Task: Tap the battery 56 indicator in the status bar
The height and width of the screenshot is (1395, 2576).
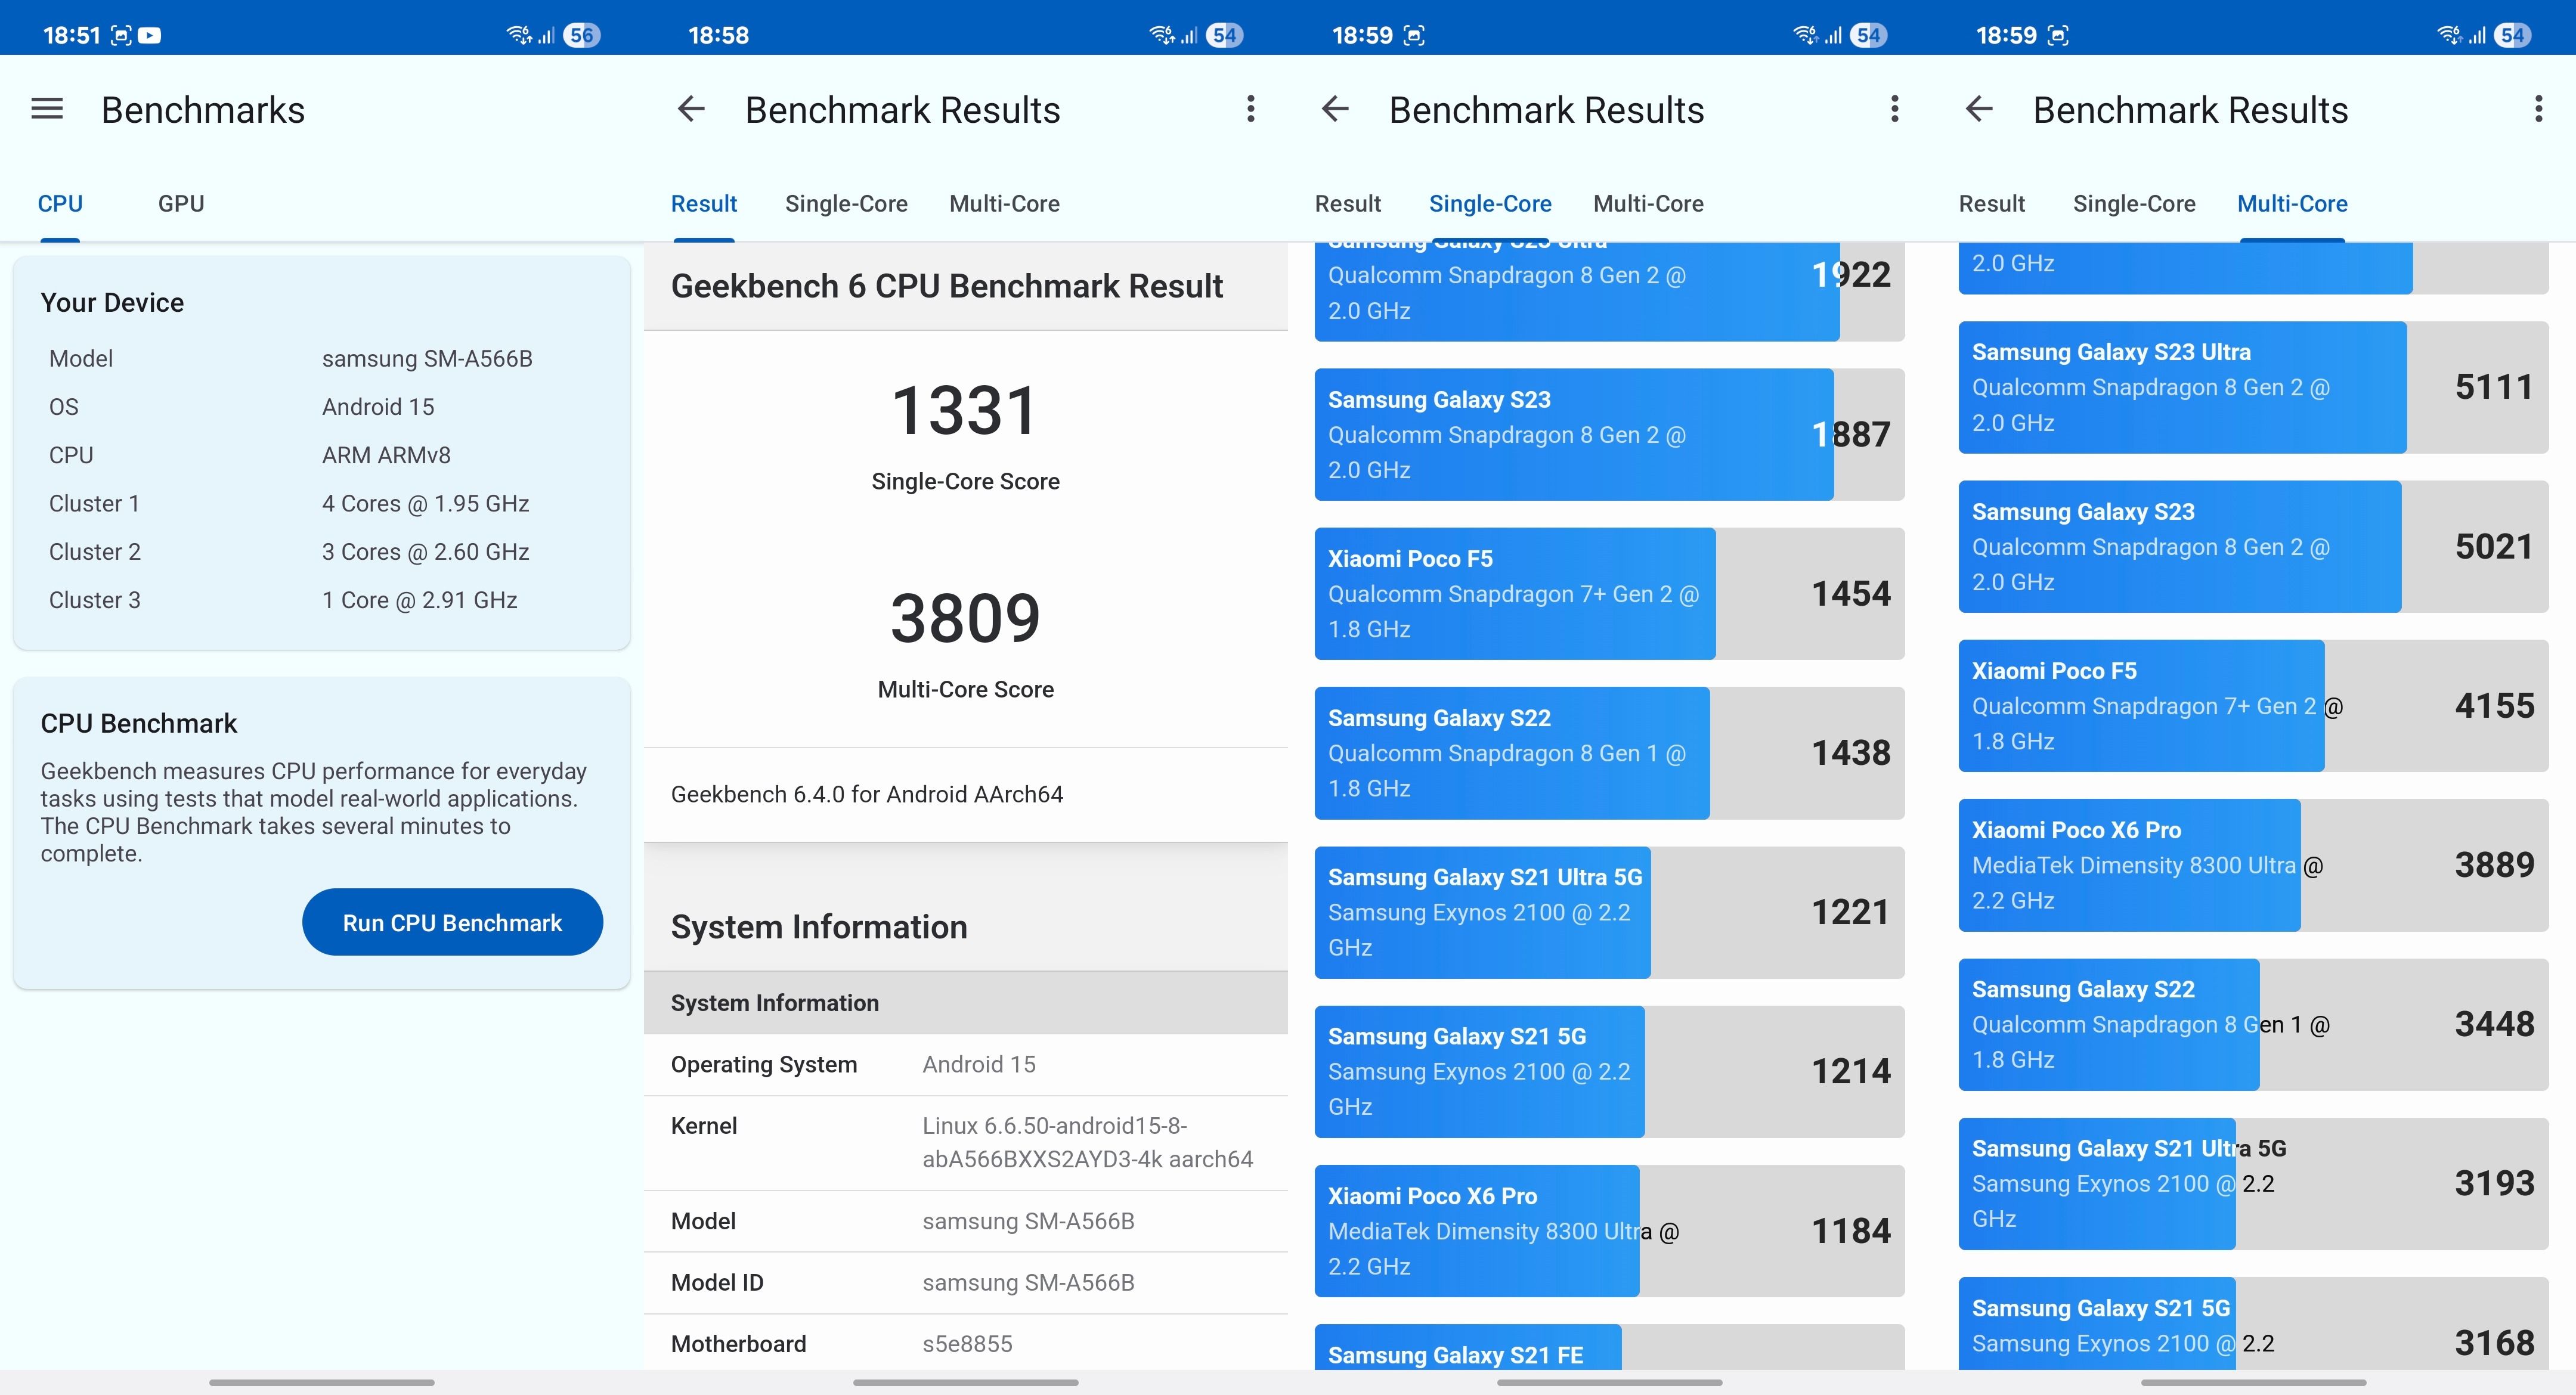Action: [582, 36]
